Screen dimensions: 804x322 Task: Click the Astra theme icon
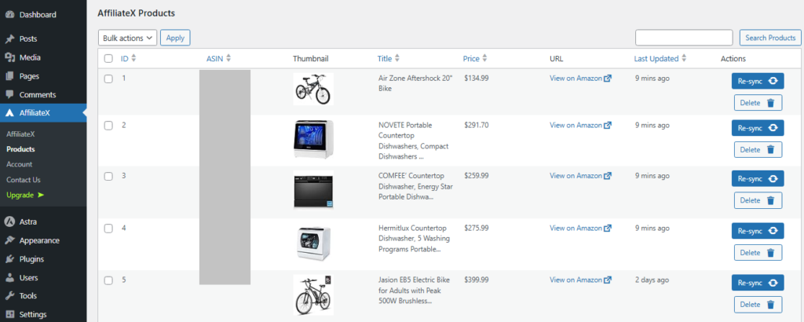tap(9, 222)
